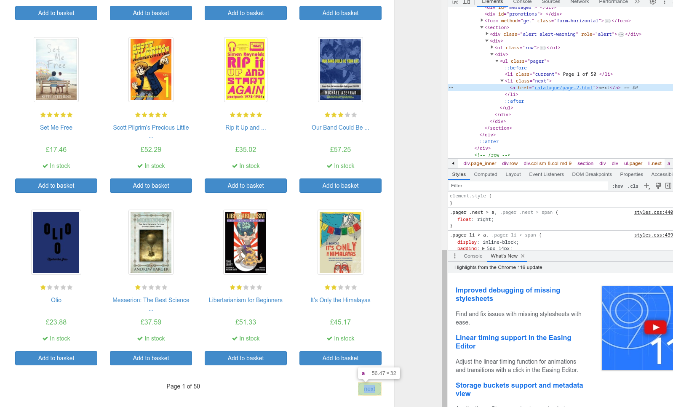Open the Performance tab
This screenshot has width=673, height=407.
point(613,2)
